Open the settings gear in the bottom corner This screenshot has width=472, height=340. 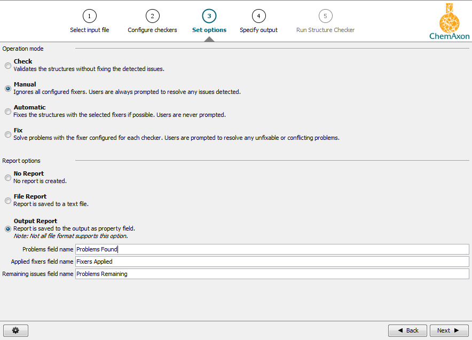click(15, 330)
